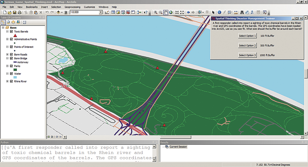This screenshot has width=308, height=167.
Task: Save the map document
Action: point(14,12)
